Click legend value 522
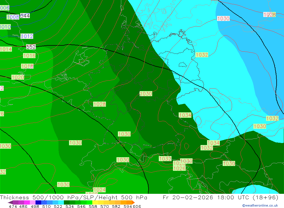The height and width of the screenshot is (208, 284). click(58, 206)
